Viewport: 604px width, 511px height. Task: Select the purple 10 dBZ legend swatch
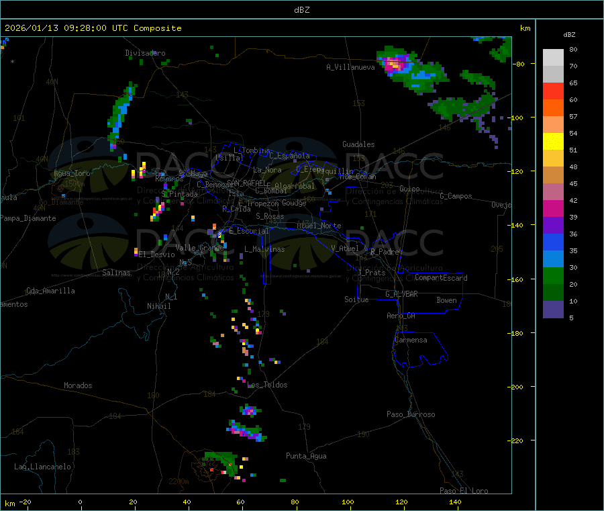coord(553,310)
